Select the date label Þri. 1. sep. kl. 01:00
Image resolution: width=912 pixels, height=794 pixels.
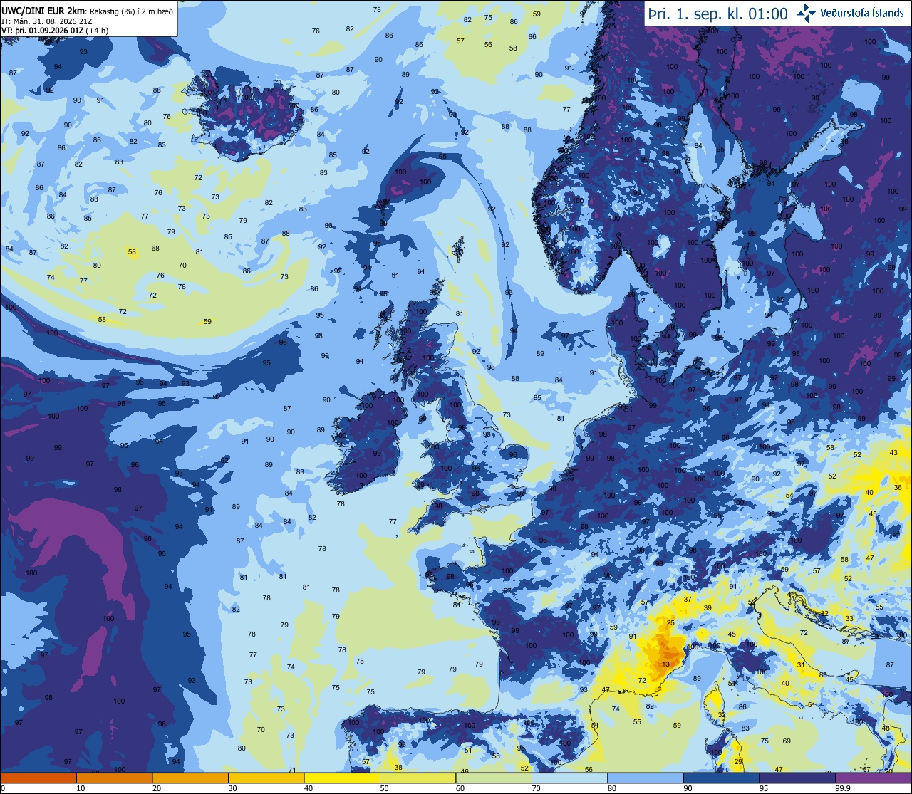pos(718,13)
